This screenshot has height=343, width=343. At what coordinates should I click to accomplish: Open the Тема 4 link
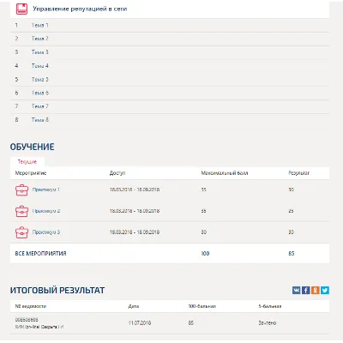(40, 66)
